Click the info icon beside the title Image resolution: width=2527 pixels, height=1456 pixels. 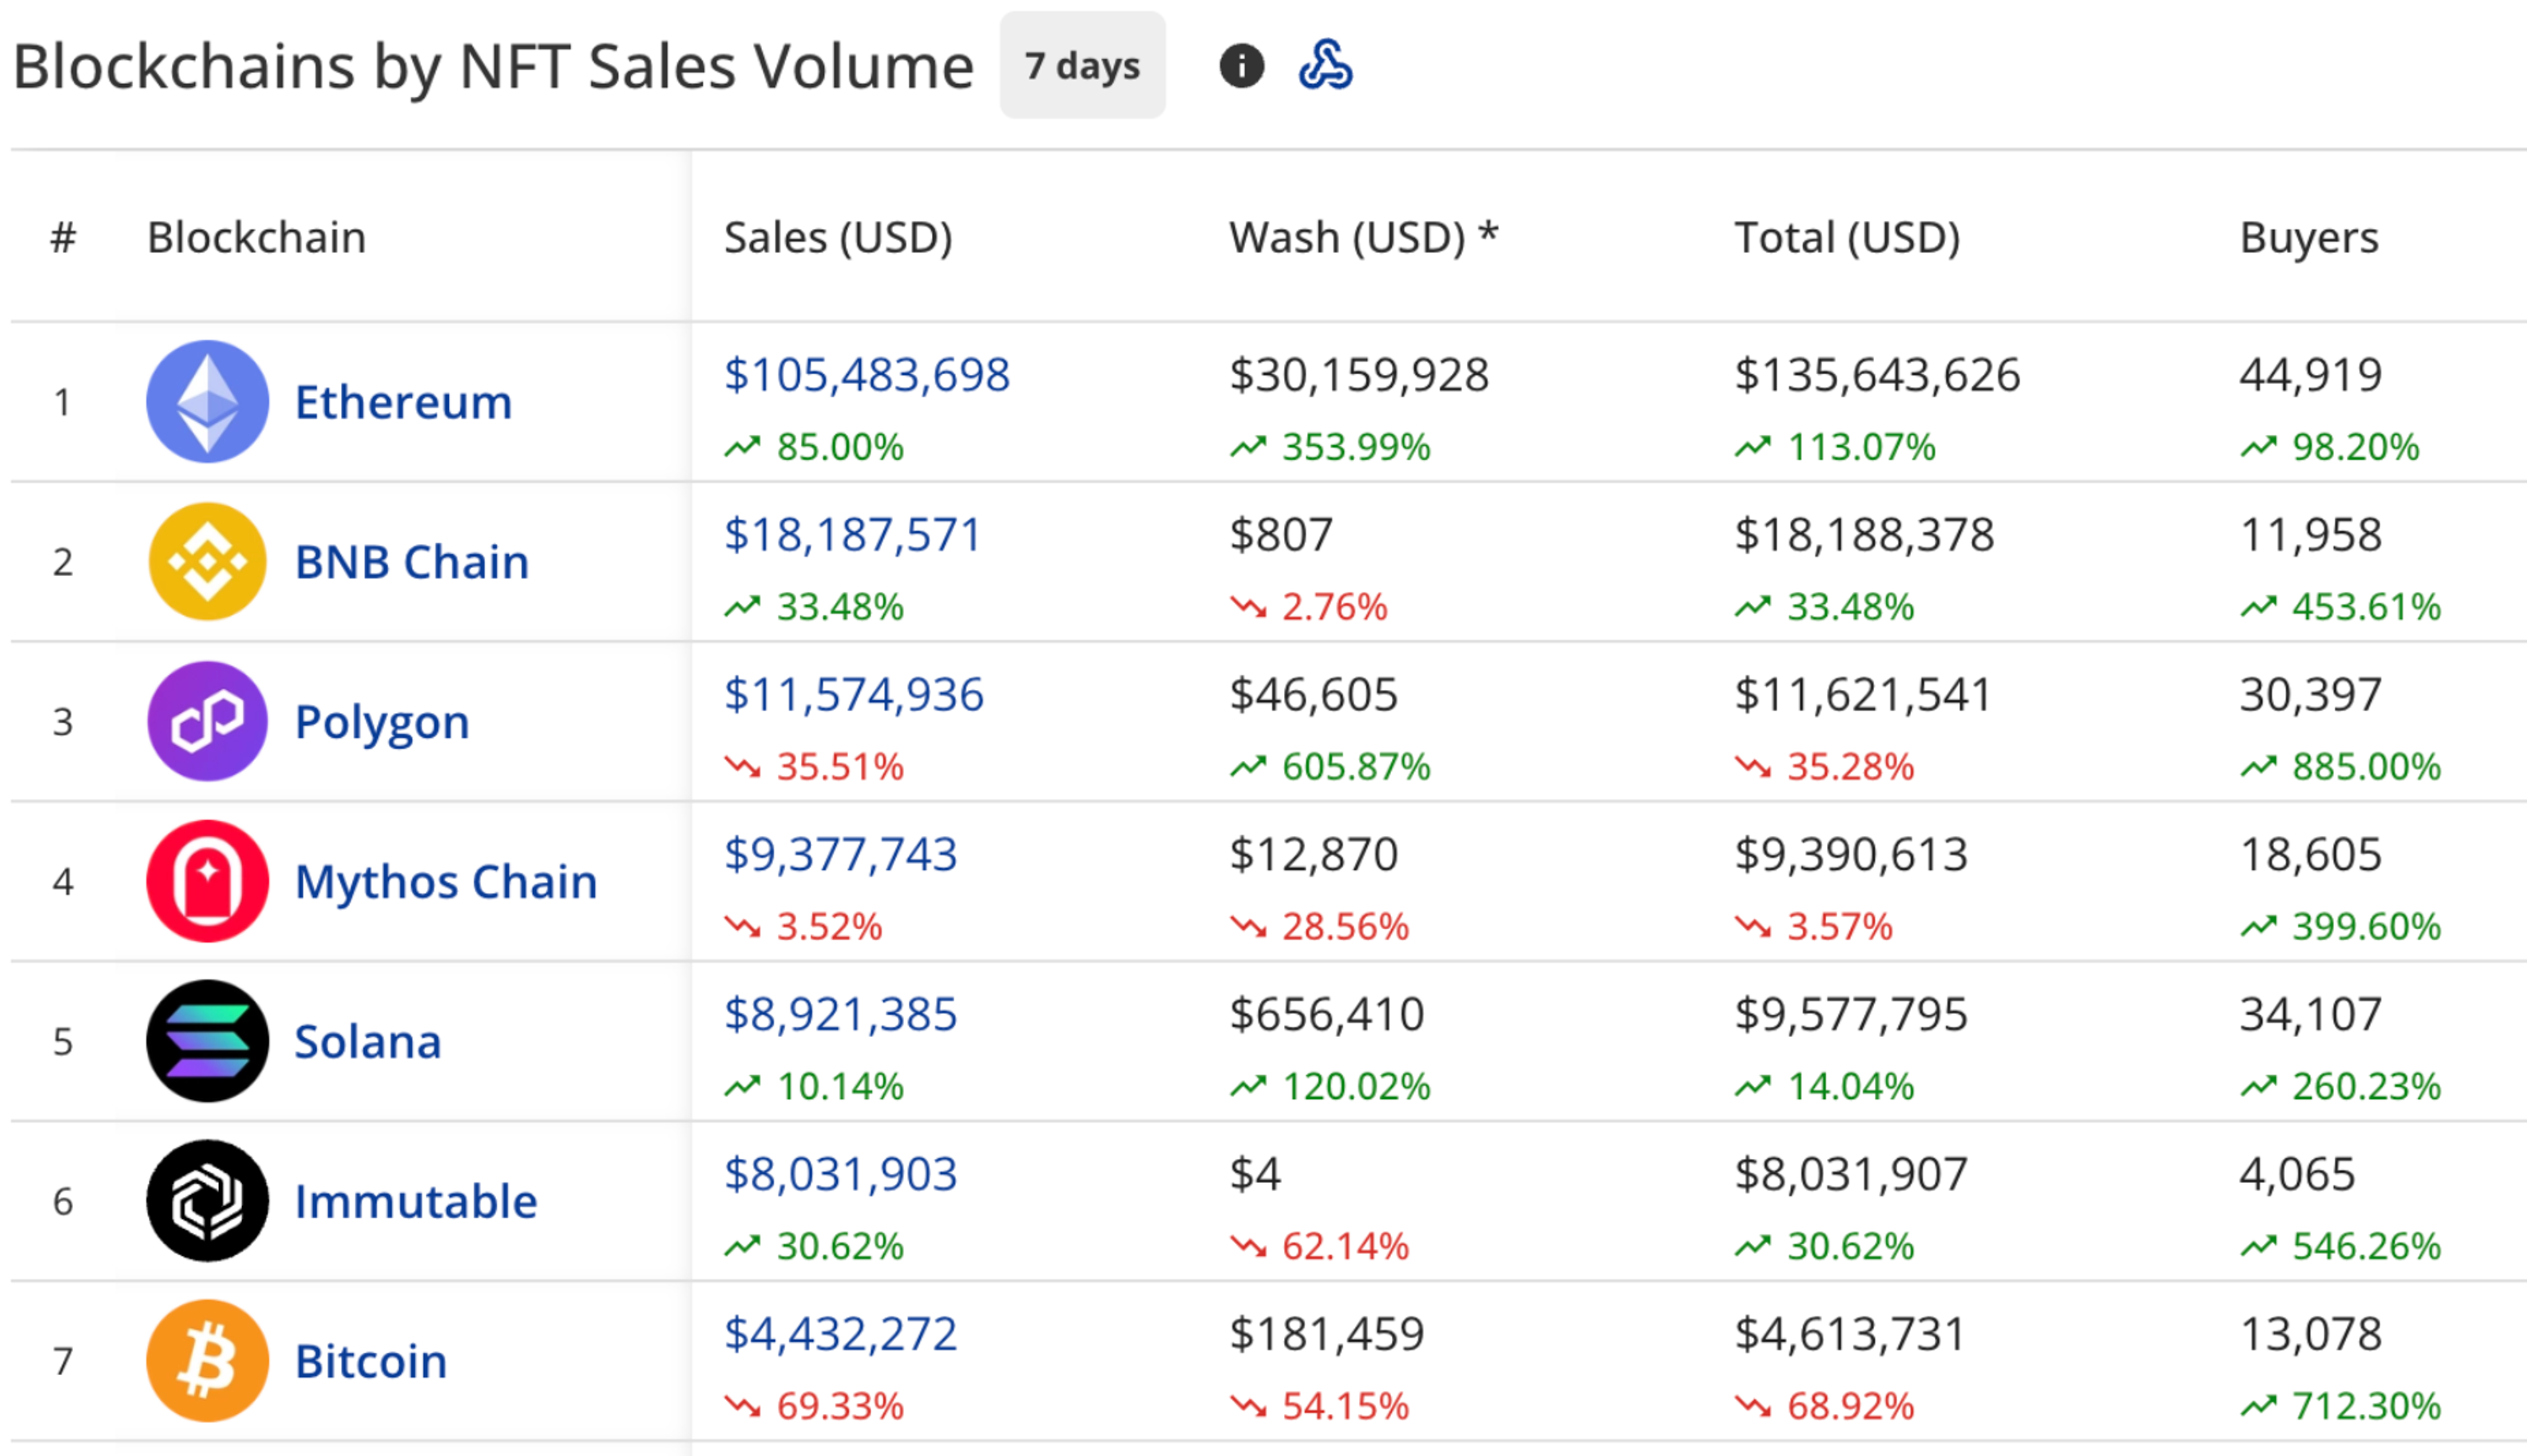(x=1240, y=66)
